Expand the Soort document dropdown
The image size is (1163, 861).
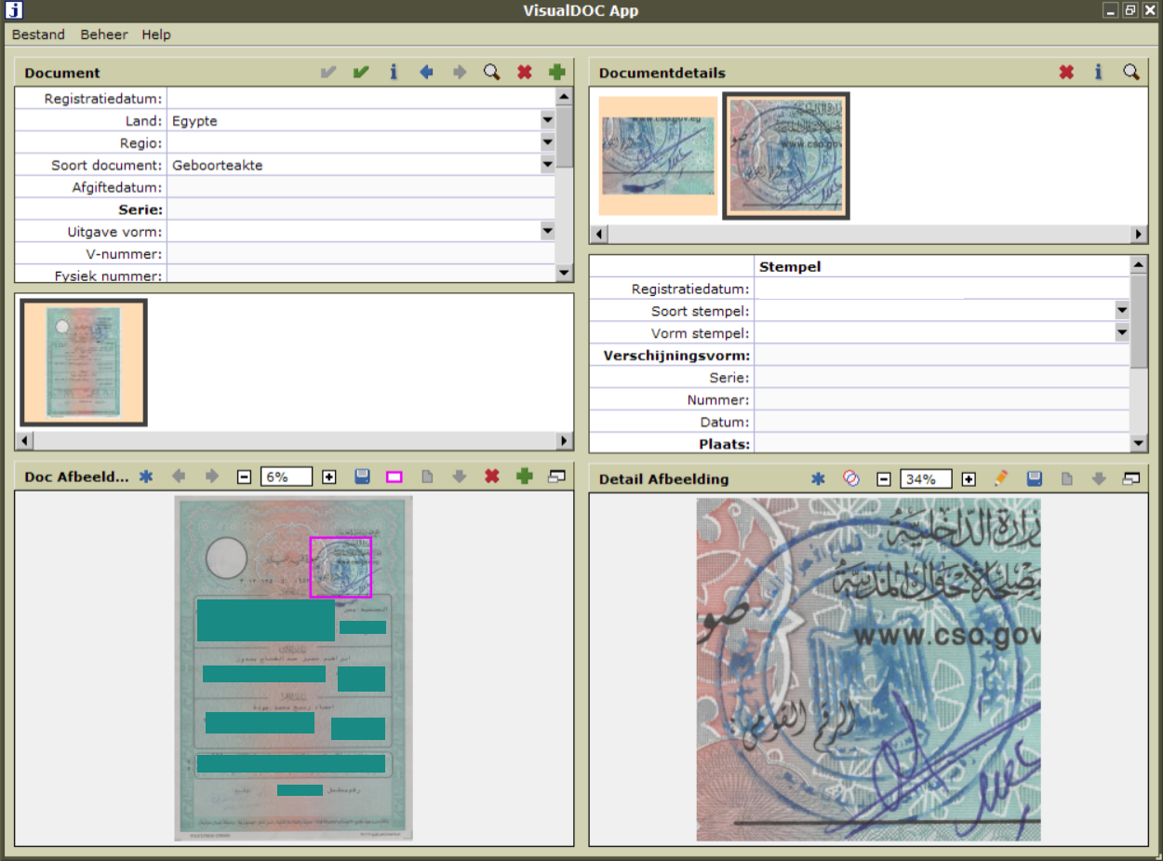(x=547, y=165)
